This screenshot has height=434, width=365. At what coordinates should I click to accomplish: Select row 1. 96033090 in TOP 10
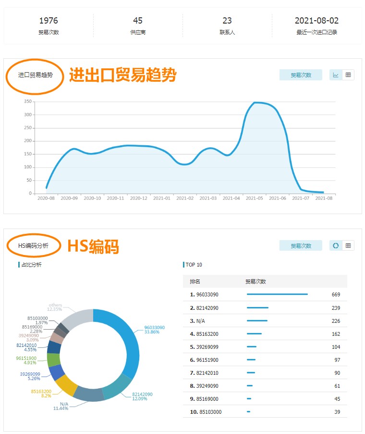(265, 294)
